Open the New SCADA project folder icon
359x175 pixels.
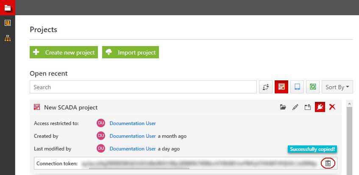[x=283, y=107]
